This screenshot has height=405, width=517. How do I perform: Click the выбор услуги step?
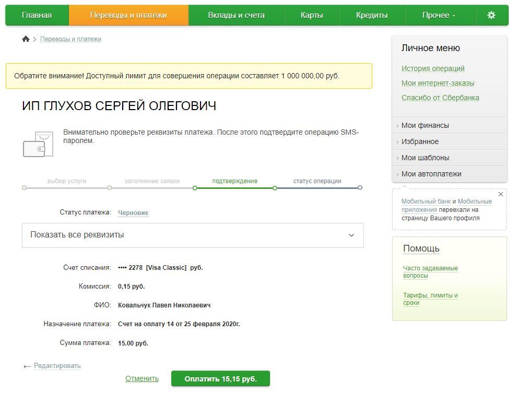click(67, 181)
